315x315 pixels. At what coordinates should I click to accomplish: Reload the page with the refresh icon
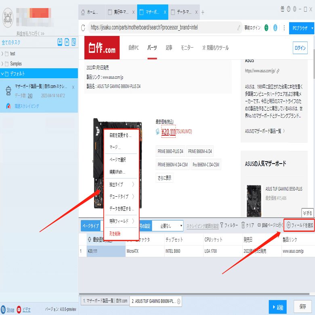[83, 28]
